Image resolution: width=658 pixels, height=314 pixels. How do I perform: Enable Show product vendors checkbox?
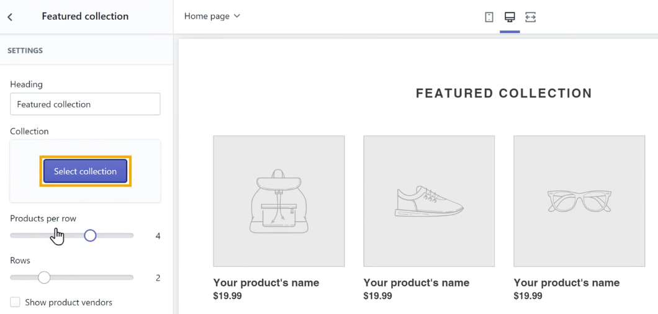click(15, 302)
